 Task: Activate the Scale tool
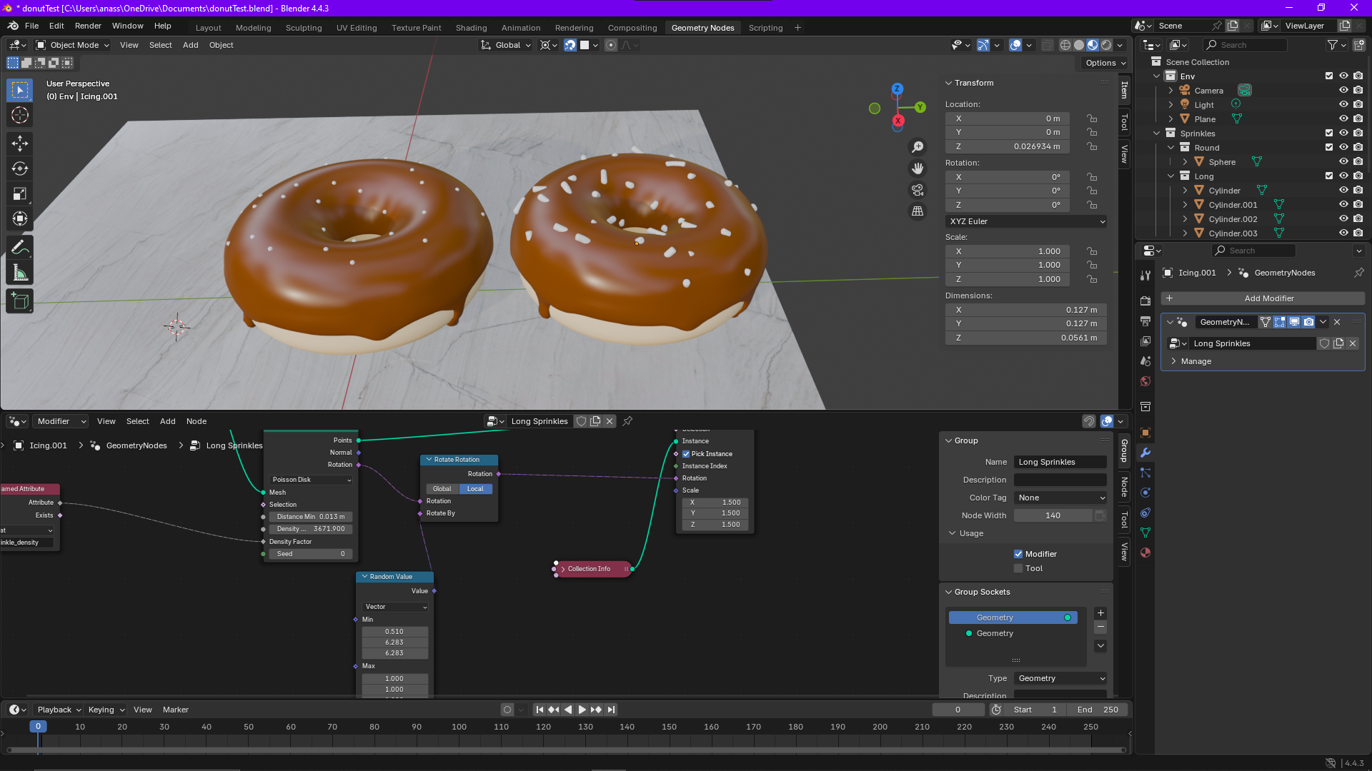[x=20, y=193]
